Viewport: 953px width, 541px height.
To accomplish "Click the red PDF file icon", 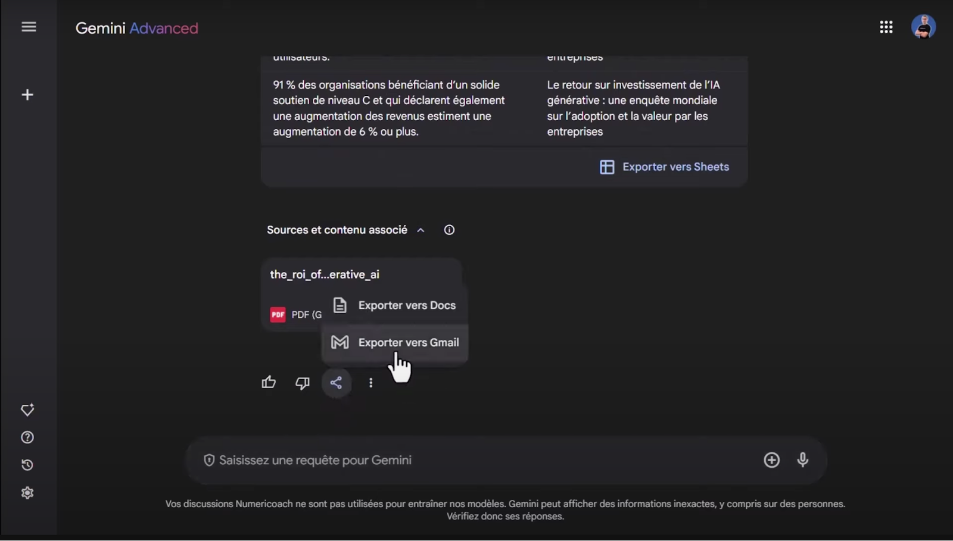I will pos(278,314).
